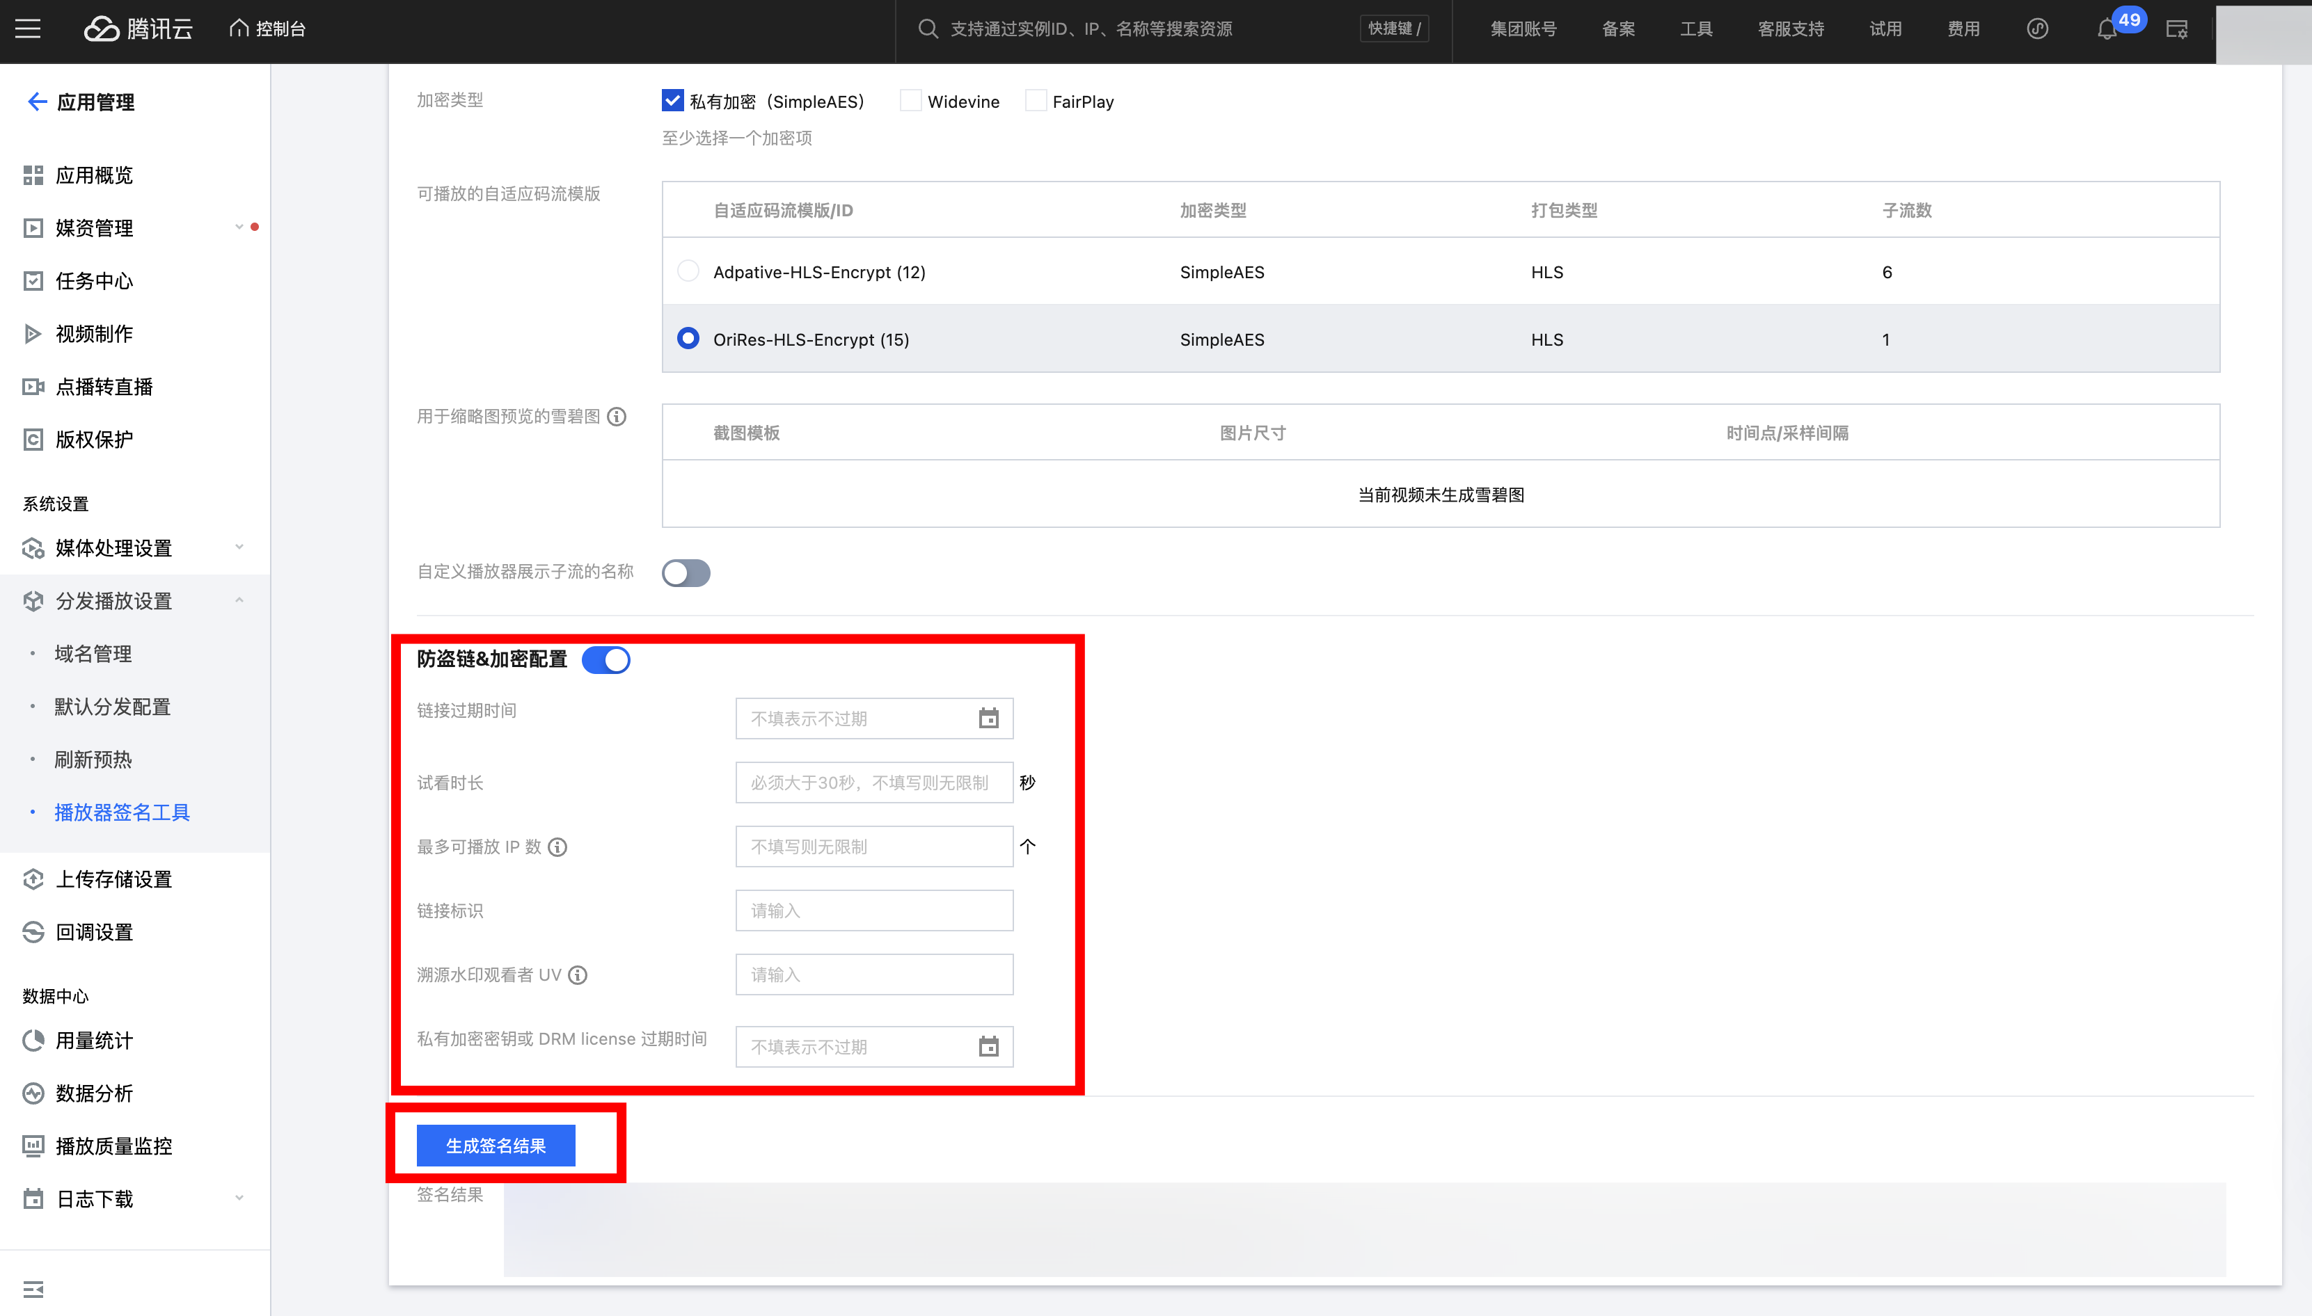Click the search magnifier icon
The height and width of the screenshot is (1316, 2312).
[x=928, y=29]
